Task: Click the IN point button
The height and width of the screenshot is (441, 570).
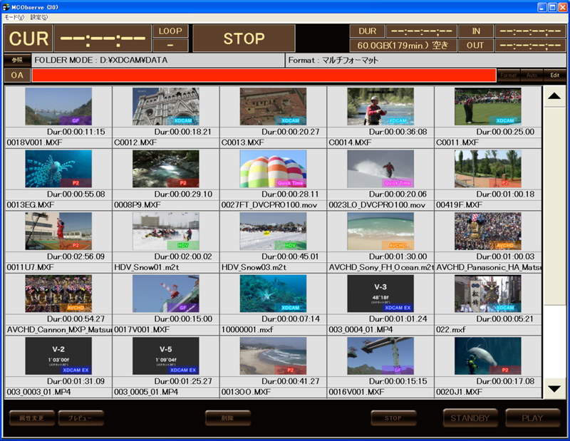Action: point(475,31)
